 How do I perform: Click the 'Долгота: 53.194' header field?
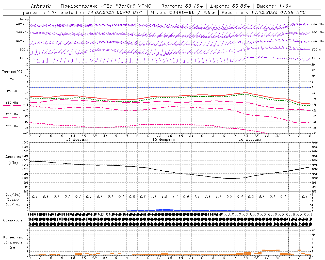(182, 6)
